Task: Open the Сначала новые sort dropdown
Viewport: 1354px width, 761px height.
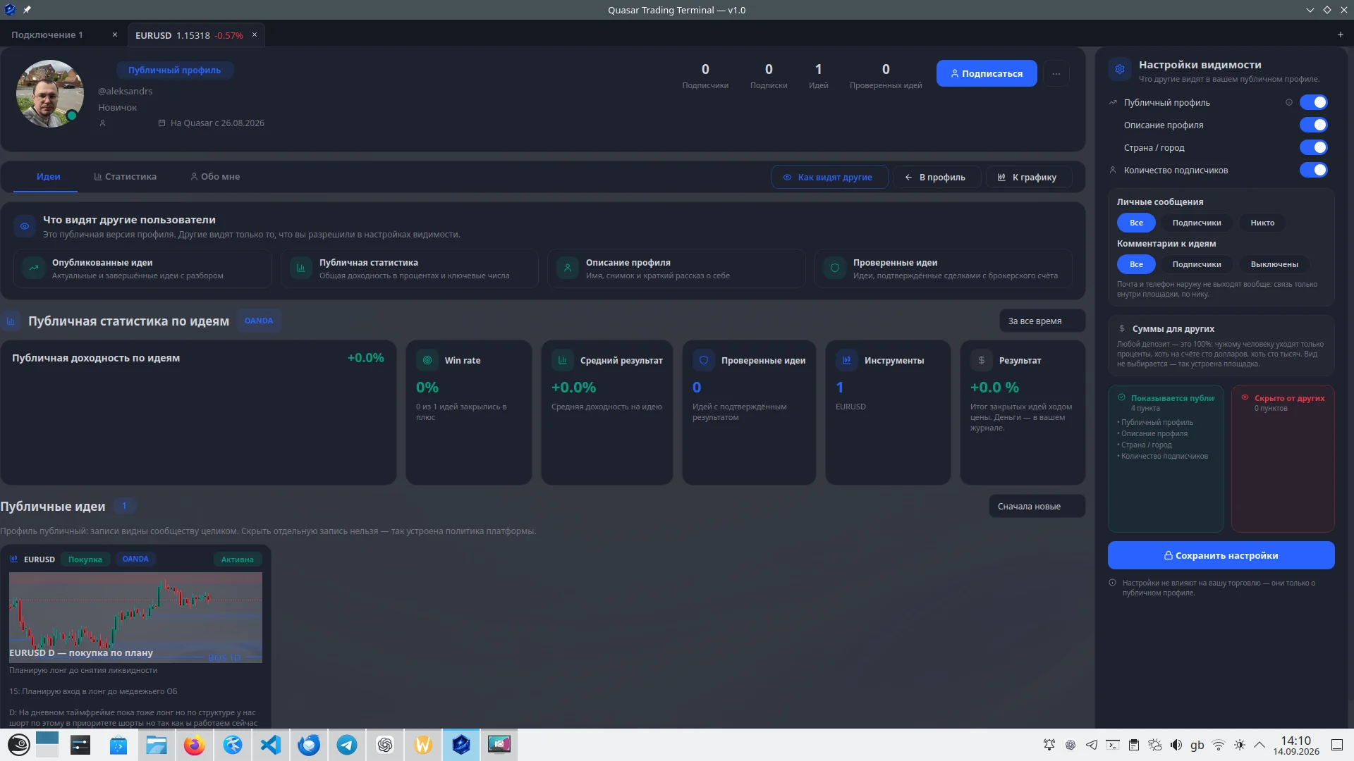Action: pyautogui.click(x=1037, y=506)
